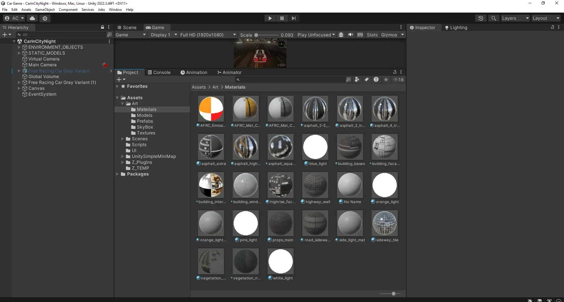Toggle the Game view keyboard shortcuts icon
This screenshot has width=564, height=302.
point(360,35)
